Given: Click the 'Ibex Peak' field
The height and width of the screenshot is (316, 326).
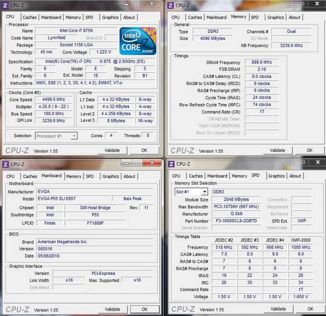Looking at the screenshot, I should tap(132, 199).
